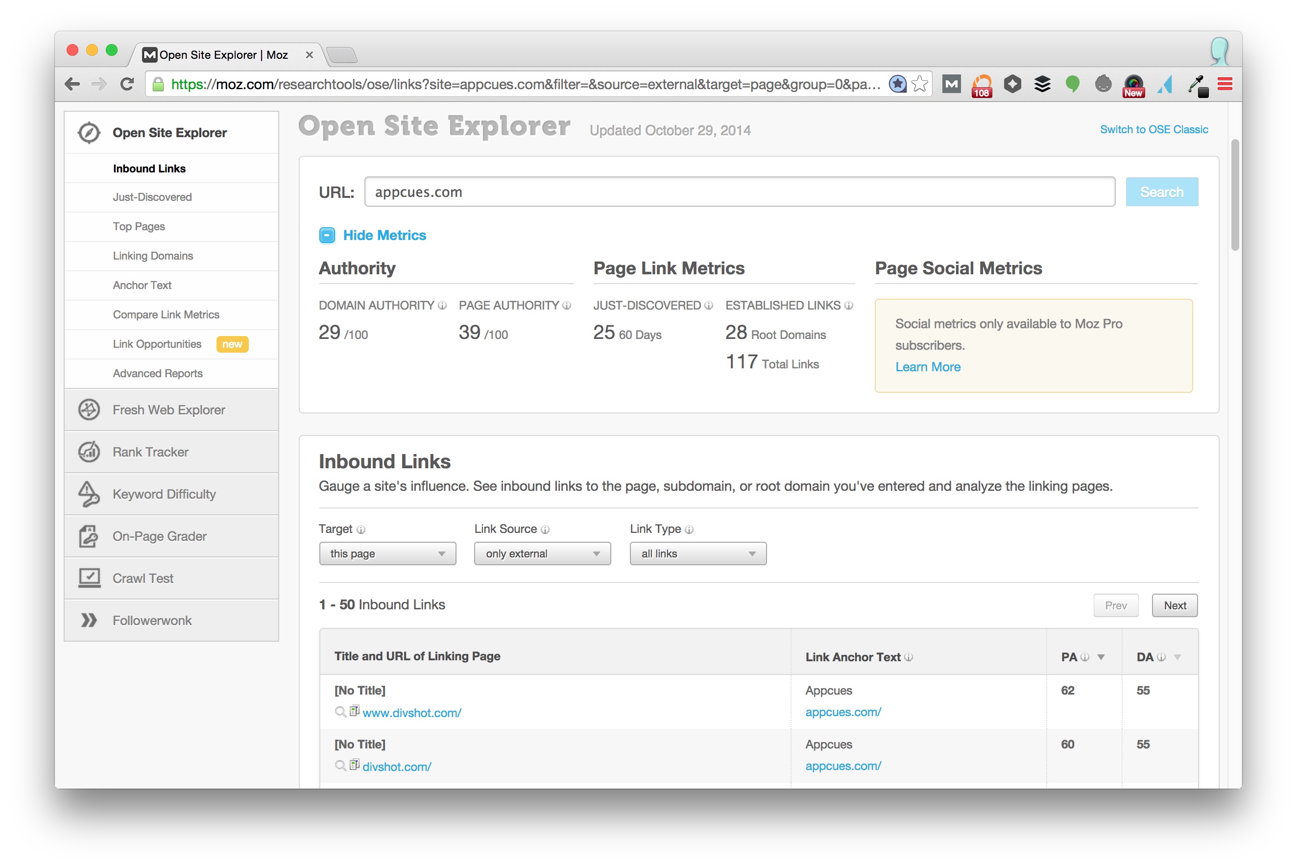Click info icon next to Page Authority
This screenshot has height=867, width=1297.
567,305
